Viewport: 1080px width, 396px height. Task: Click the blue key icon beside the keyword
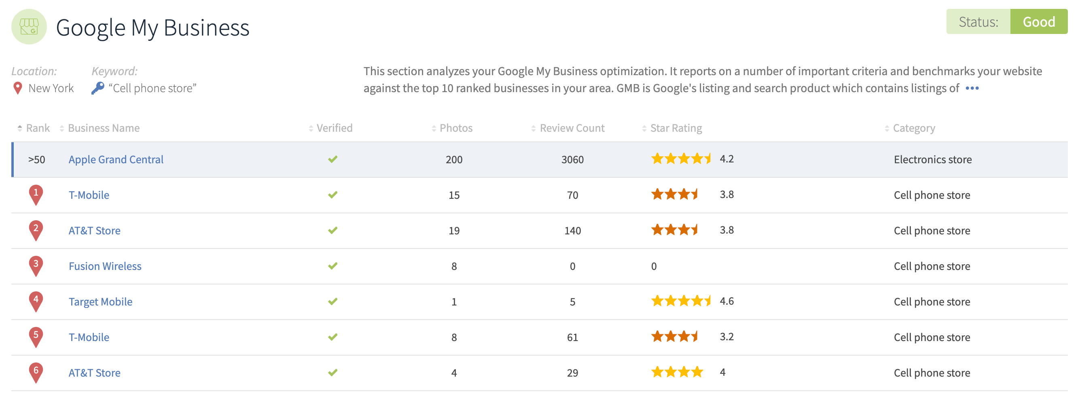click(x=98, y=88)
